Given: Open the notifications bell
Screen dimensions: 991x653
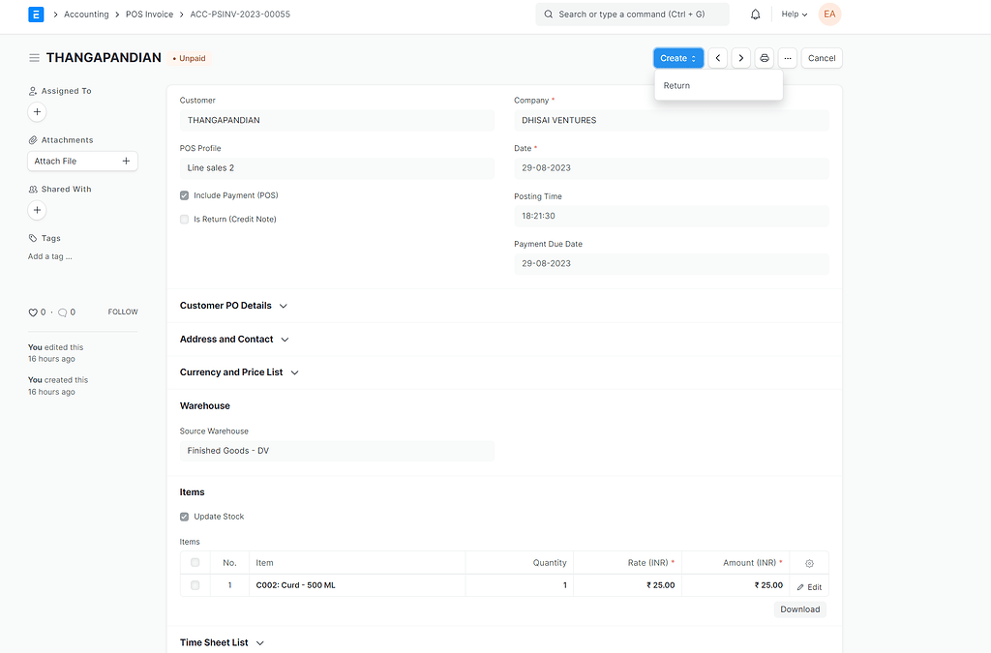Looking at the screenshot, I should coord(755,14).
